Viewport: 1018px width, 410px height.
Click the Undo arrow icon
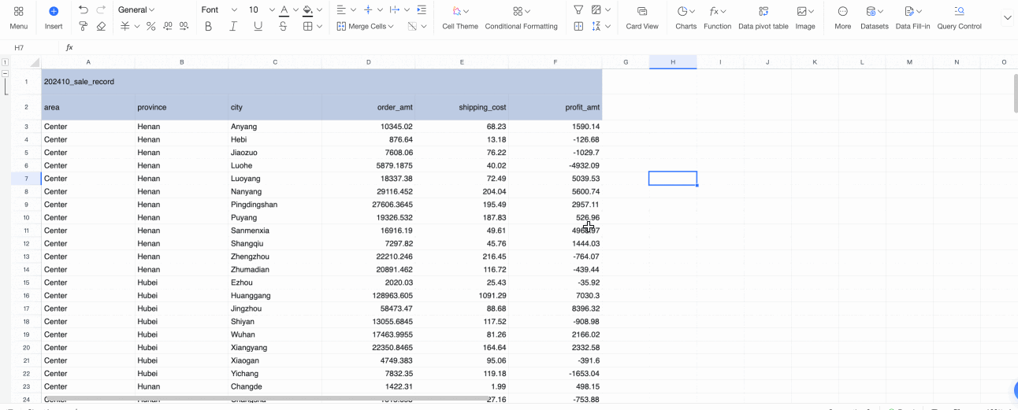[x=84, y=10]
